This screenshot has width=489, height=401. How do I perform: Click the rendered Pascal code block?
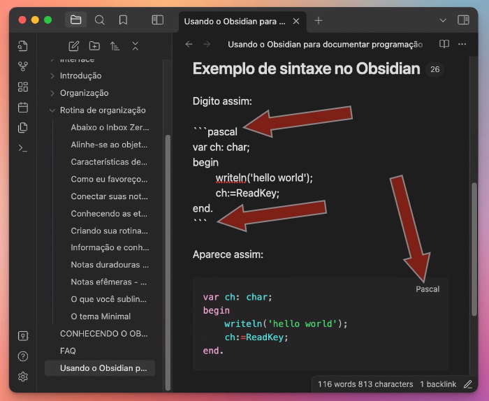click(321, 323)
